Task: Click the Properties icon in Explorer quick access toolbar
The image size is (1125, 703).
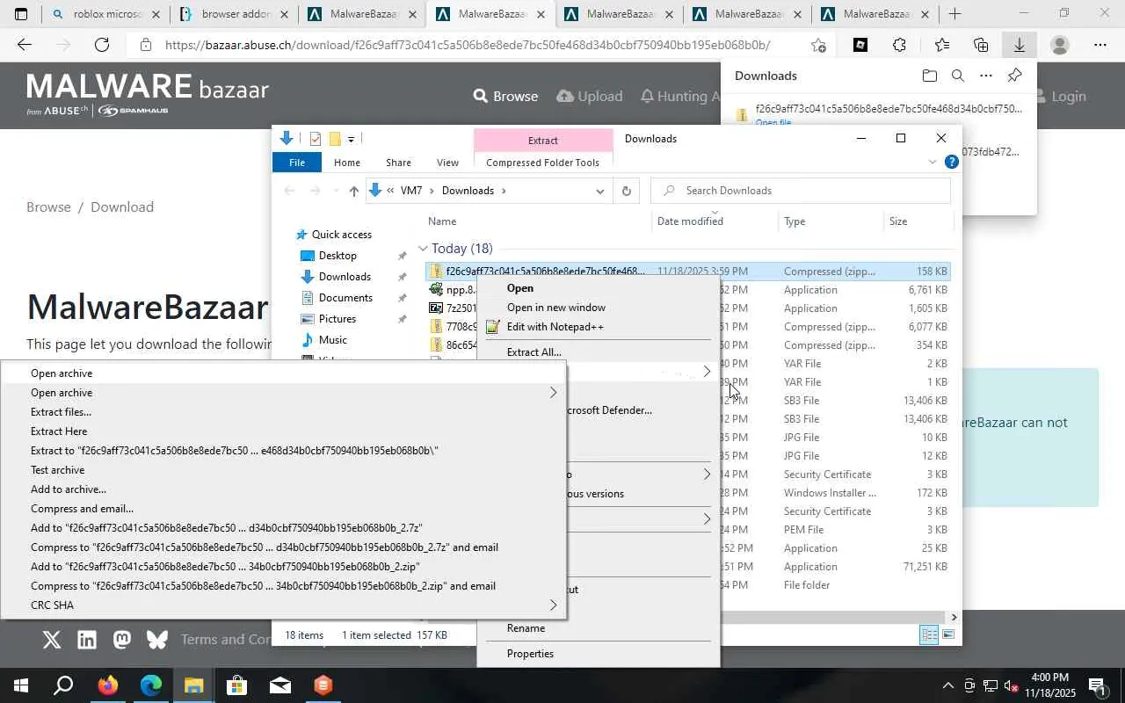Action: pyautogui.click(x=316, y=139)
